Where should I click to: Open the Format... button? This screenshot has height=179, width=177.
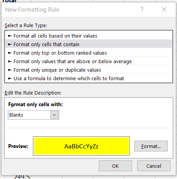pos(151,146)
